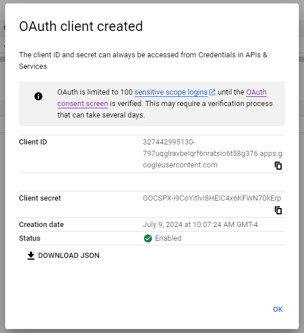Screen dimensions: 304x333
Task: Open the sensitive scope logins link
Action: (x=171, y=92)
